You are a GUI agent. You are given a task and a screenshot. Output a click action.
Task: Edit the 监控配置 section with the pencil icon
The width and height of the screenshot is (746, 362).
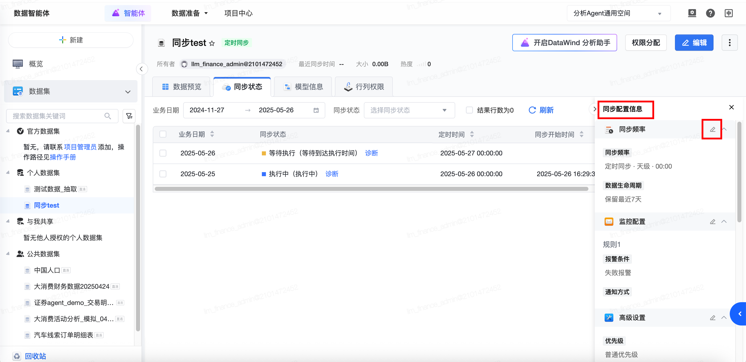click(x=713, y=222)
